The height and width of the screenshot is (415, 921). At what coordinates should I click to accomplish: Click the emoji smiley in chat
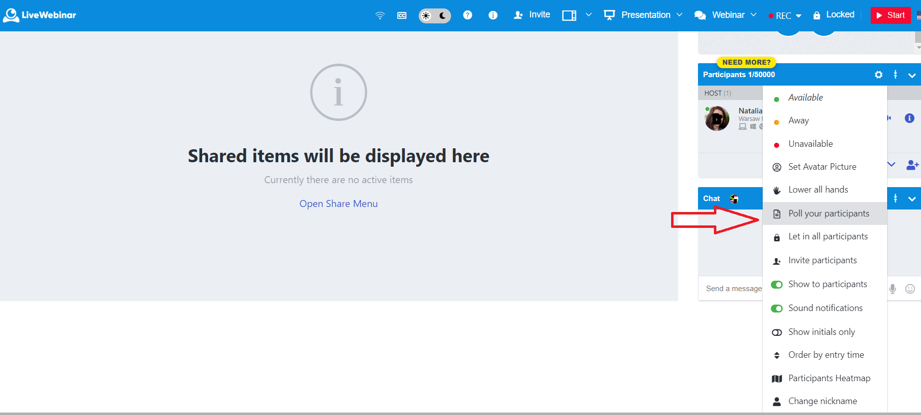[x=910, y=289]
